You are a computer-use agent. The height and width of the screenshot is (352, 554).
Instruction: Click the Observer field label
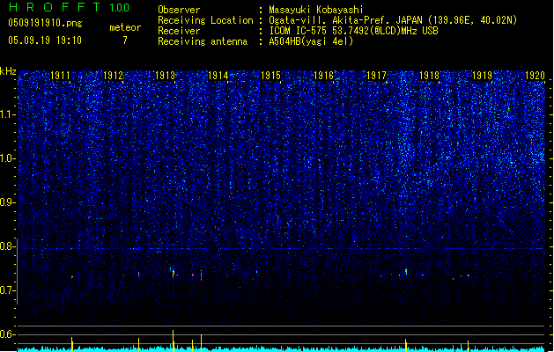[179, 10]
